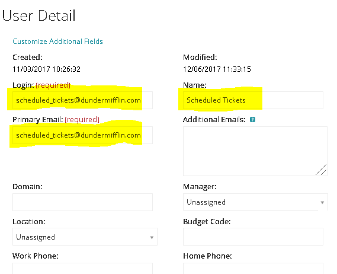This screenshot has height=274, width=337.
Task: Focus the Name text field
Action: (x=253, y=100)
